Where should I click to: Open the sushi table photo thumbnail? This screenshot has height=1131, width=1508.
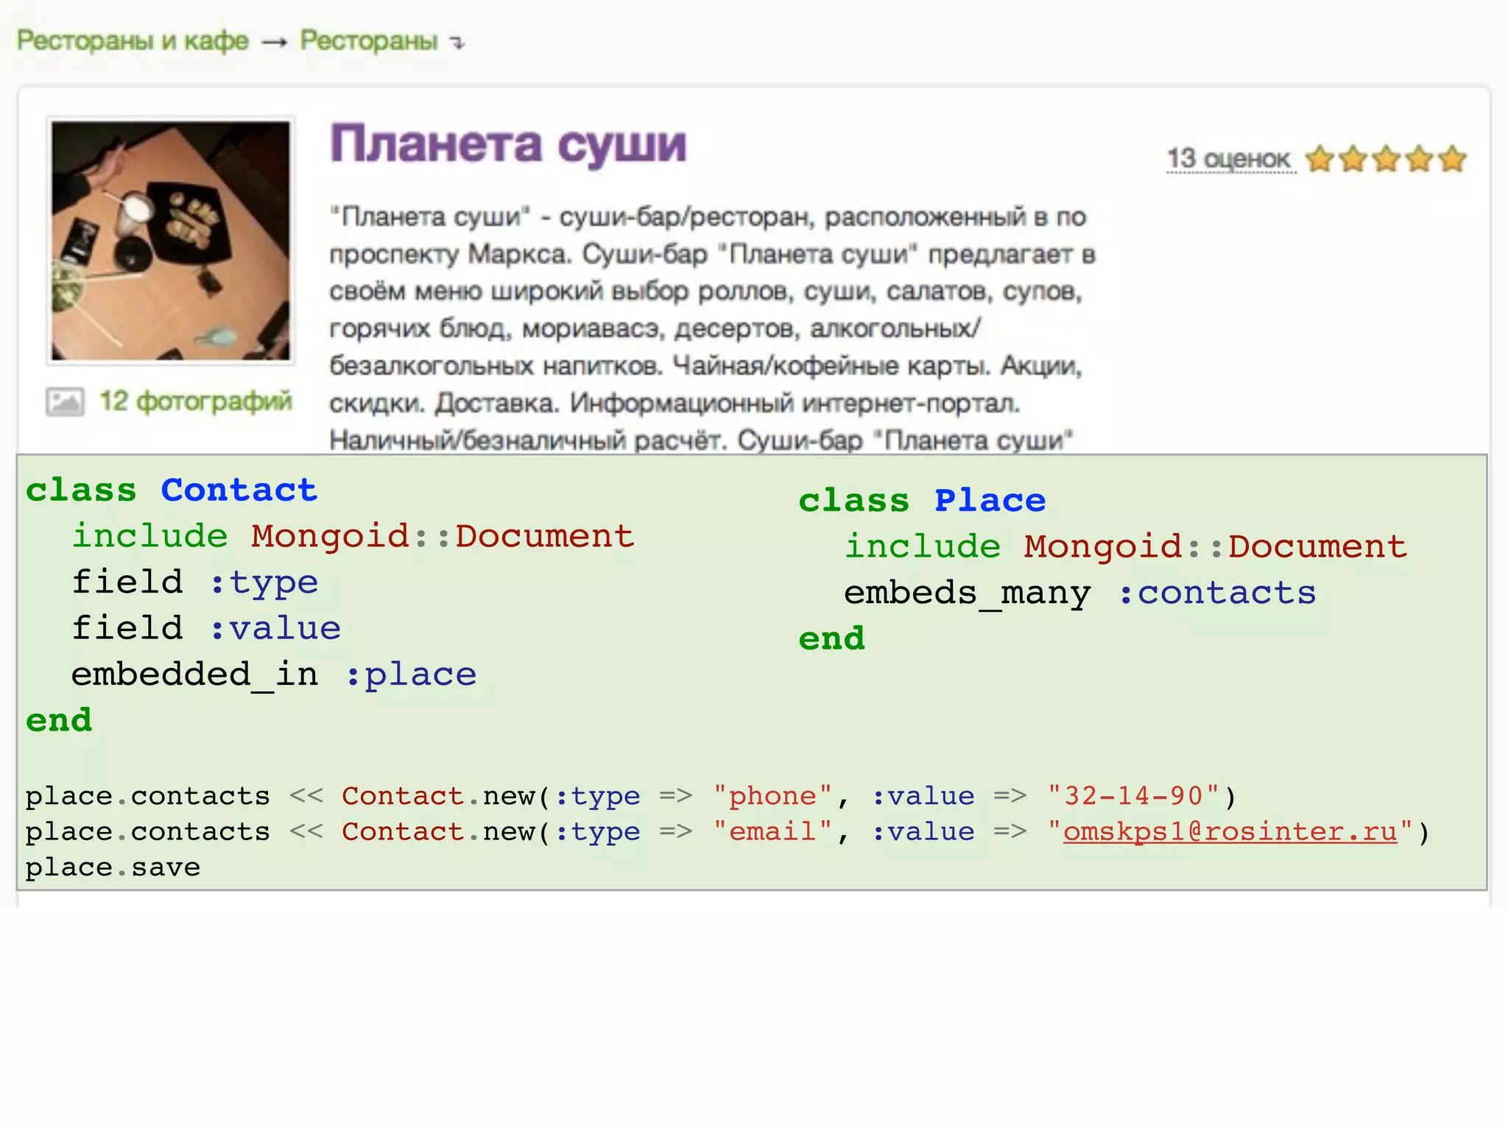tap(171, 240)
